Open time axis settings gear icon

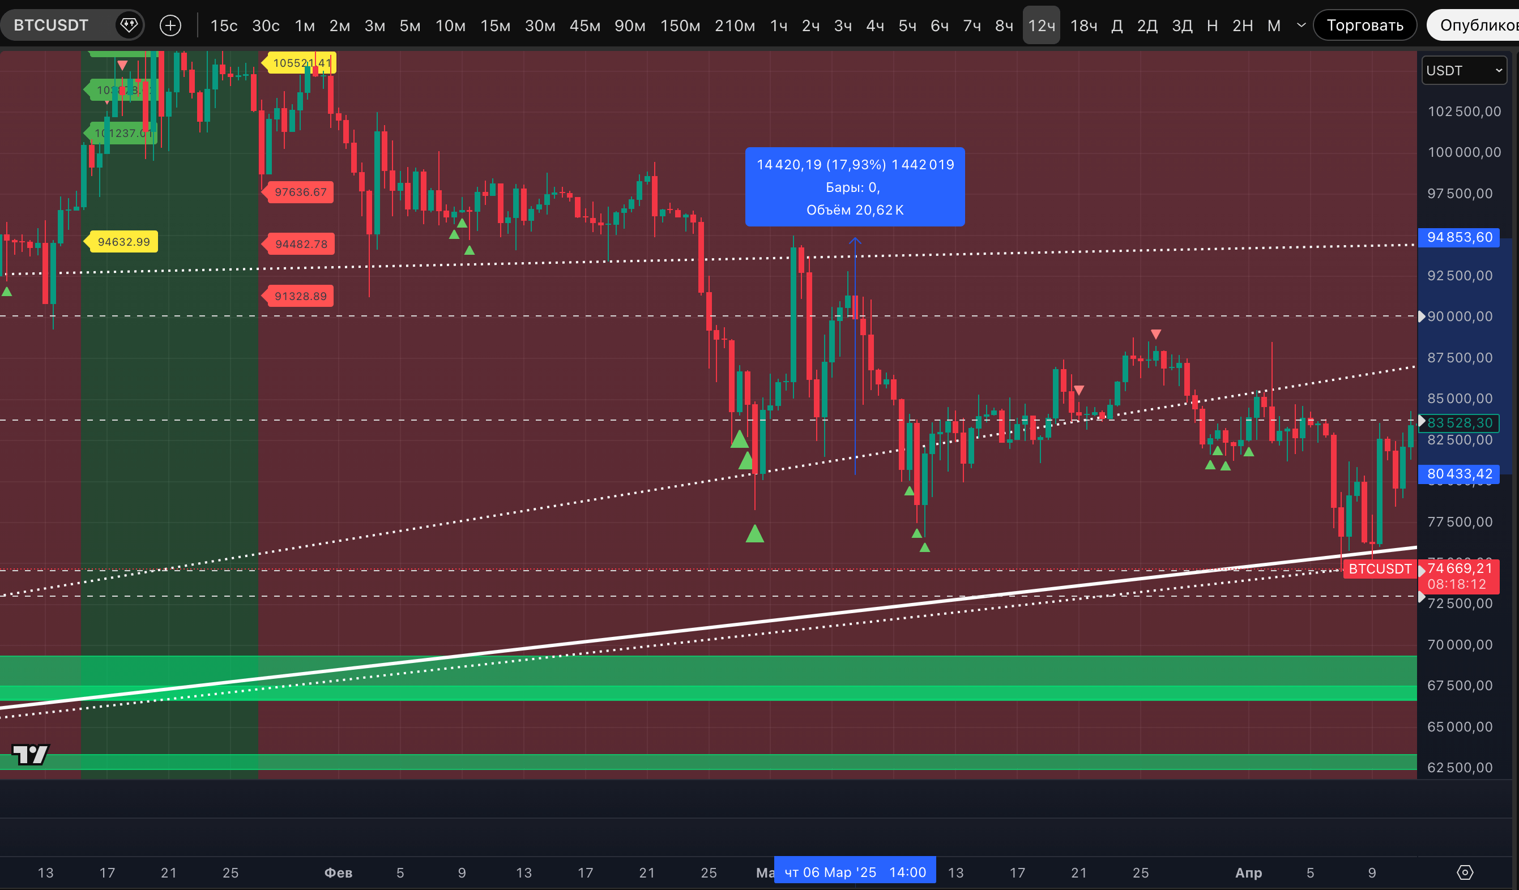pos(1465,872)
